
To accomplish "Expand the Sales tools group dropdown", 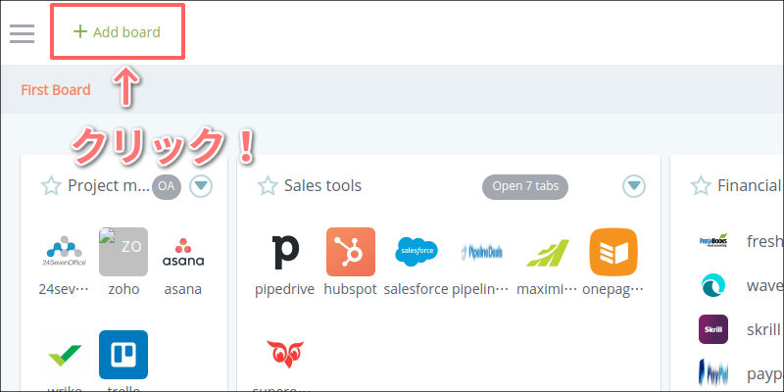I will click(634, 185).
